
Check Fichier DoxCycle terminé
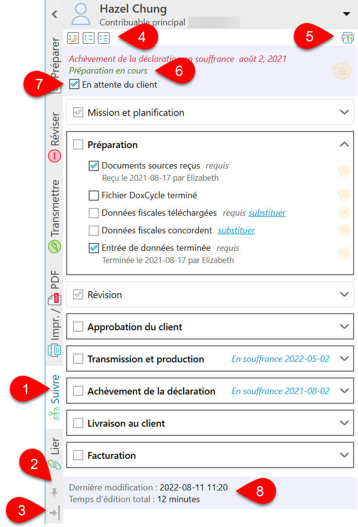coord(94,195)
